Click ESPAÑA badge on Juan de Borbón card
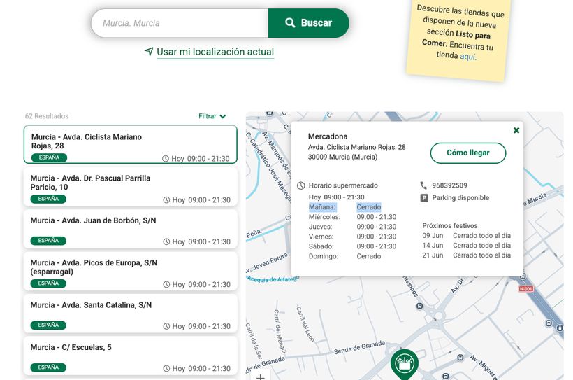This screenshot has width=573, height=380. click(x=48, y=241)
